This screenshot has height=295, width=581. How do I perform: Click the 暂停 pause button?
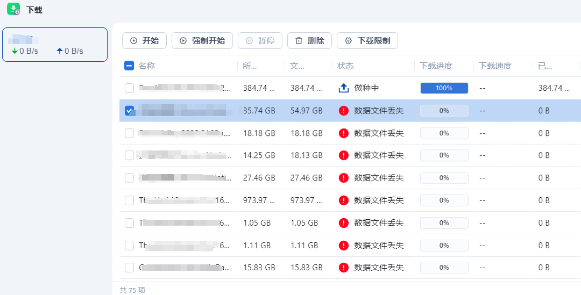click(x=260, y=41)
